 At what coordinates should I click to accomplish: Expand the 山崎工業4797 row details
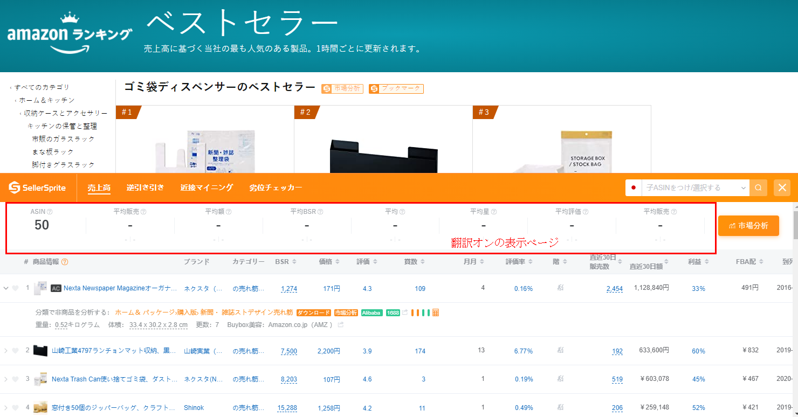pyautogui.click(x=6, y=351)
